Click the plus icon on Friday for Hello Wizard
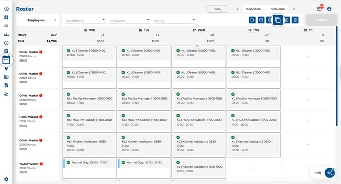Viewport: 341px width, 184px height. pyautogui.click(x=308, y=121)
